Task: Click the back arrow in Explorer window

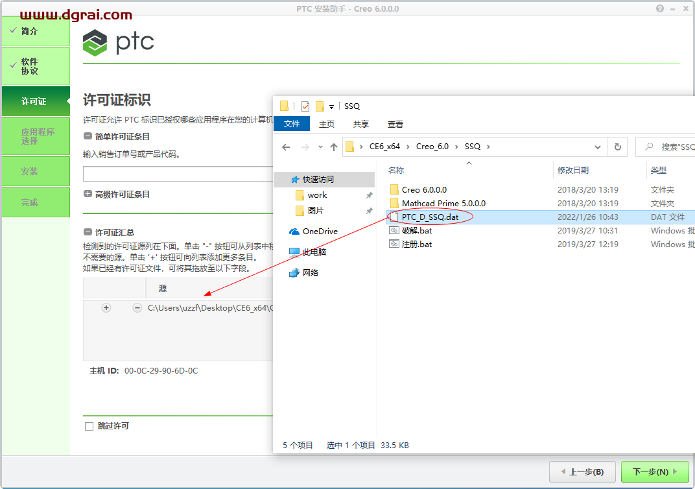Action: (286, 147)
